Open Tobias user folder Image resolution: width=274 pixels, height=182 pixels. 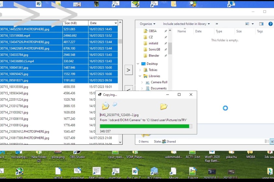(x=153, y=70)
